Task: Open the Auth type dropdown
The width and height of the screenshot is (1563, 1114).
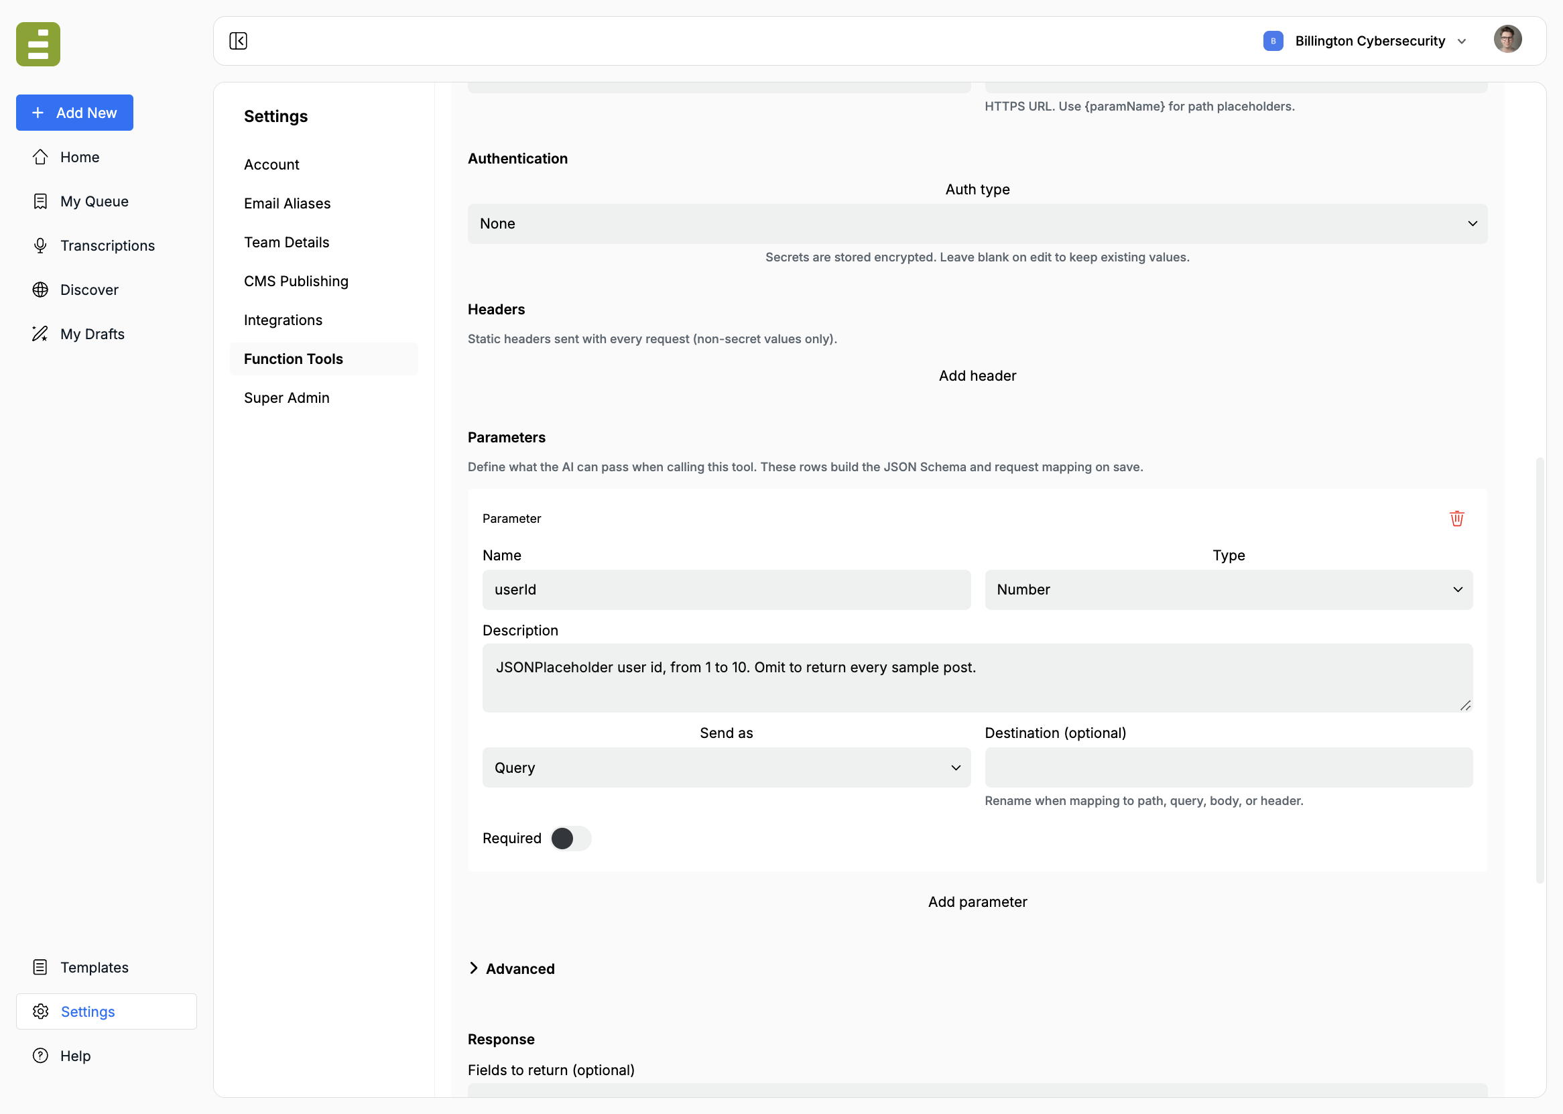Action: [977, 224]
